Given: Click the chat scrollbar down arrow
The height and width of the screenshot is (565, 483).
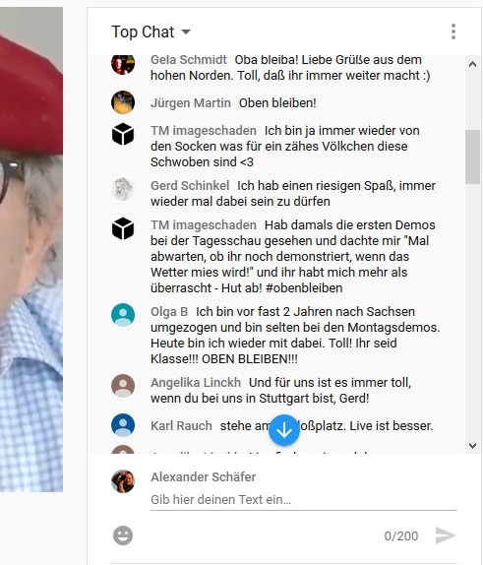Looking at the screenshot, I should 472,446.
